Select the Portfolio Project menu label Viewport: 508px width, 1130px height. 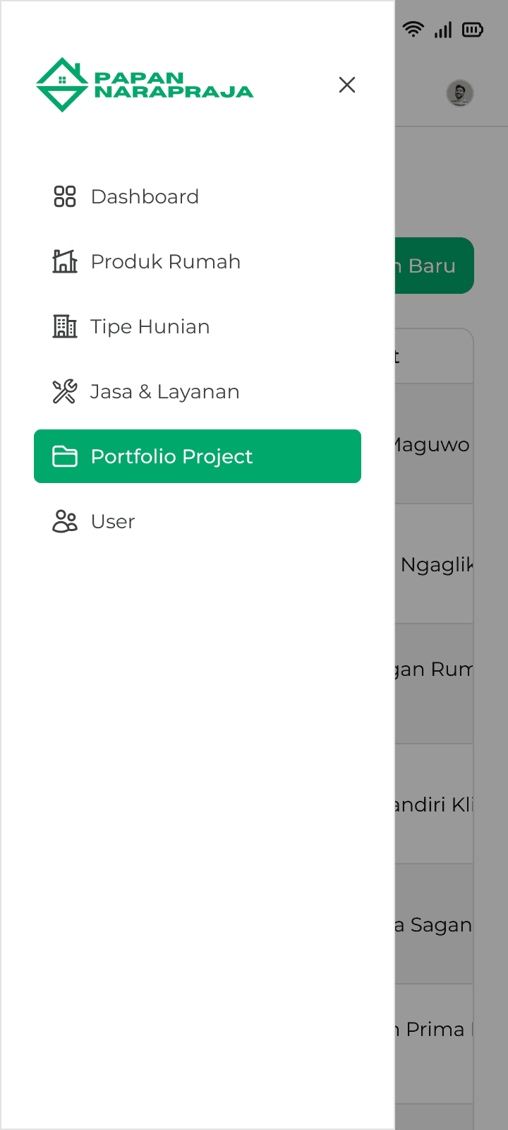[x=171, y=456]
